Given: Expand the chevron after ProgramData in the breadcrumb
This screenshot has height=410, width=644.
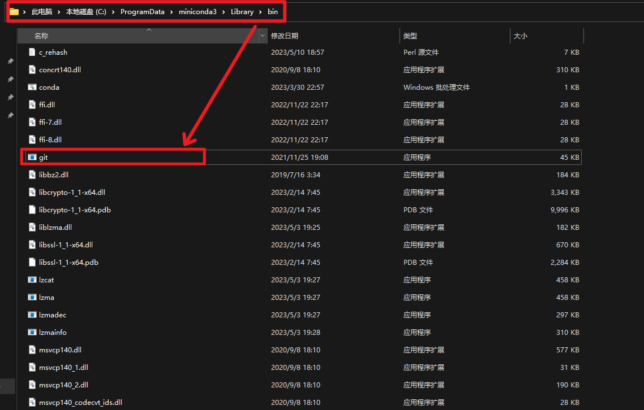Looking at the screenshot, I should click(x=172, y=12).
